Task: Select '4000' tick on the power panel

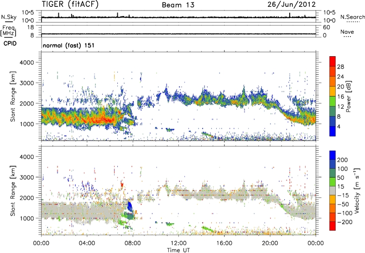Action: click(26, 63)
